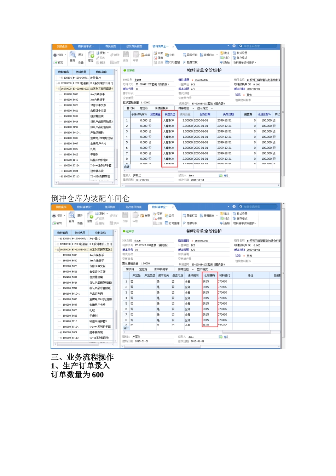The width and height of the screenshot is (336, 476).
Task: Expand tree node 160300 PG24 in bottom screenshot
Action: [x=61, y=332]
